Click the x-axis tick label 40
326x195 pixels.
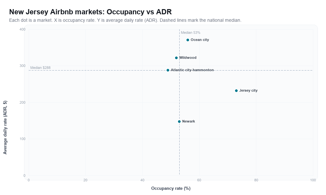(142, 180)
